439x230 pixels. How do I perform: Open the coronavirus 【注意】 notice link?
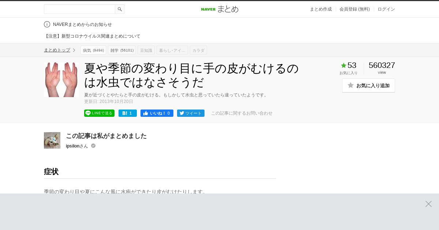tap(92, 36)
